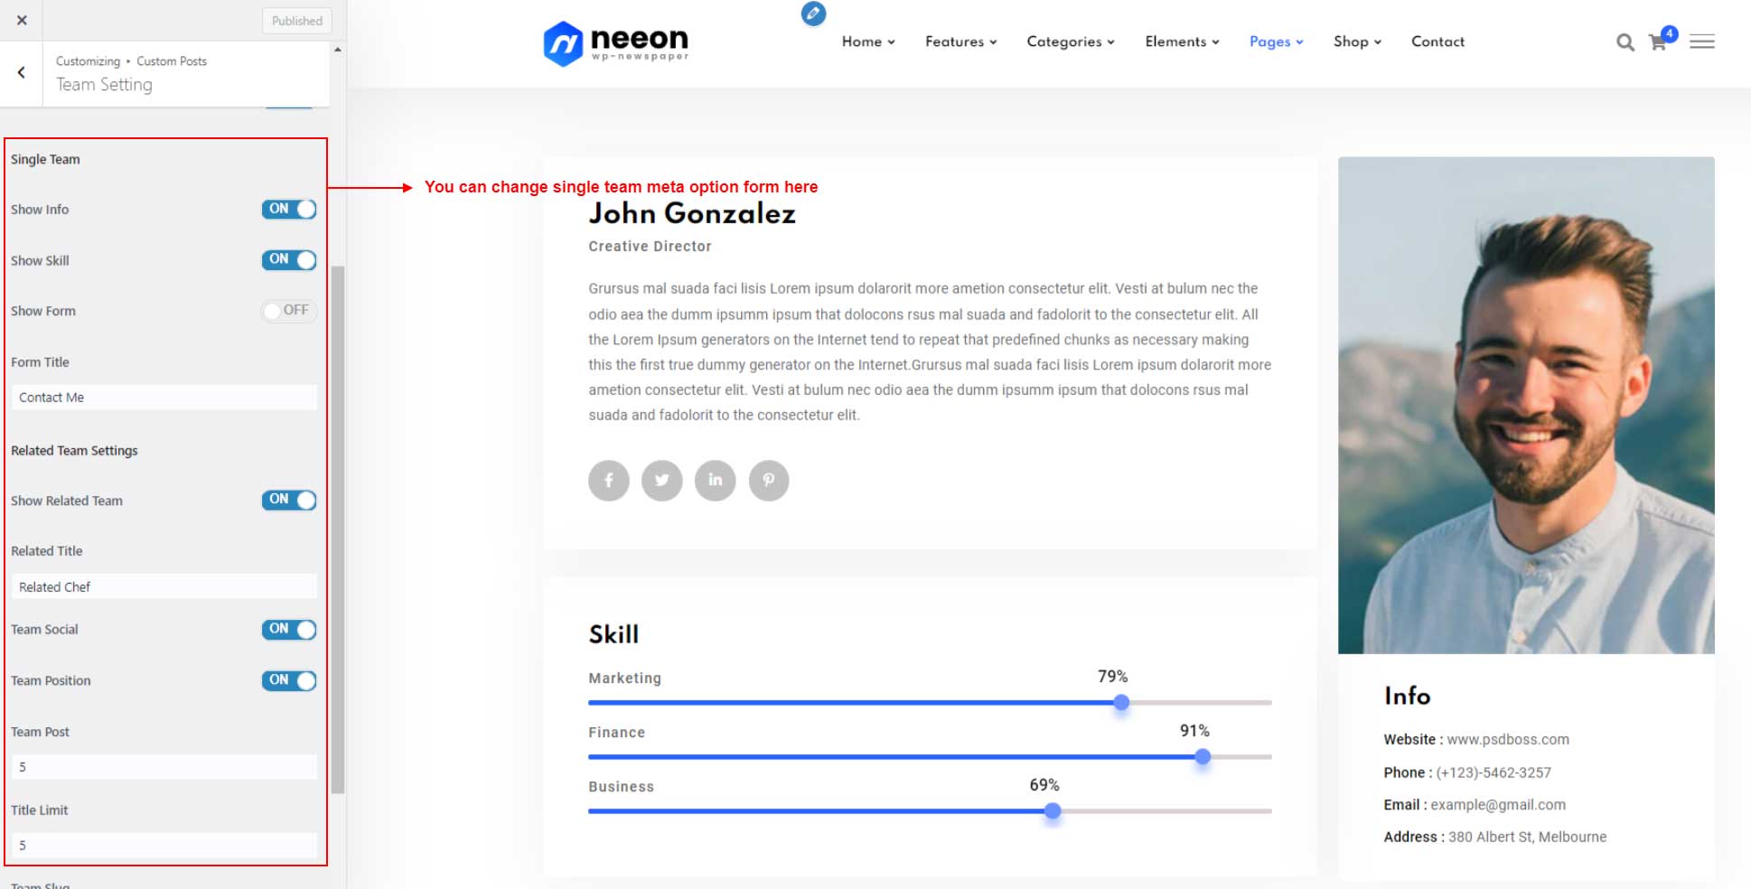Open the hamburger off-canvas menu
1751x889 pixels.
[1702, 42]
